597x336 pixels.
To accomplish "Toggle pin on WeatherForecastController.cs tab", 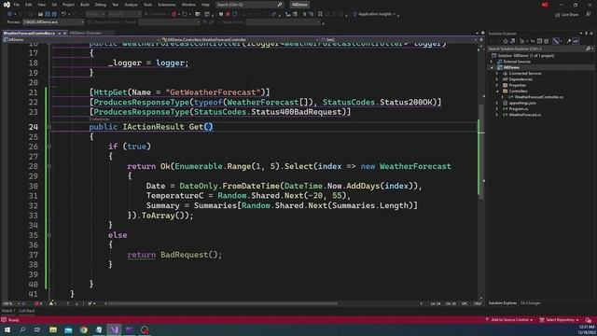I will pyautogui.click(x=59, y=34).
